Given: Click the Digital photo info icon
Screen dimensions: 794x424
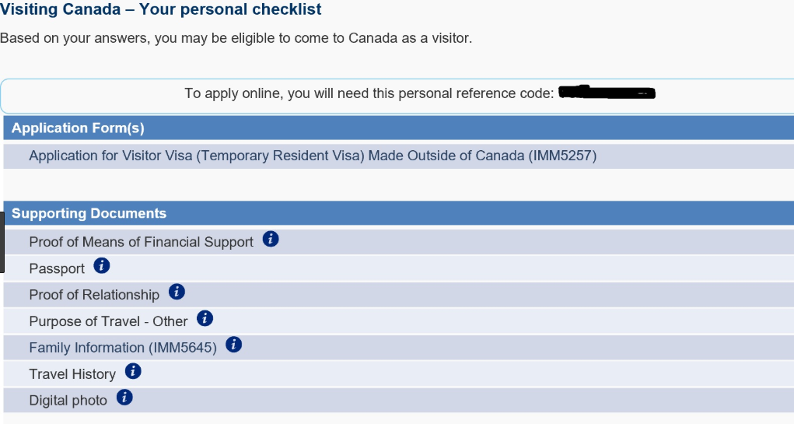Looking at the screenshot, I should point(124,398).
